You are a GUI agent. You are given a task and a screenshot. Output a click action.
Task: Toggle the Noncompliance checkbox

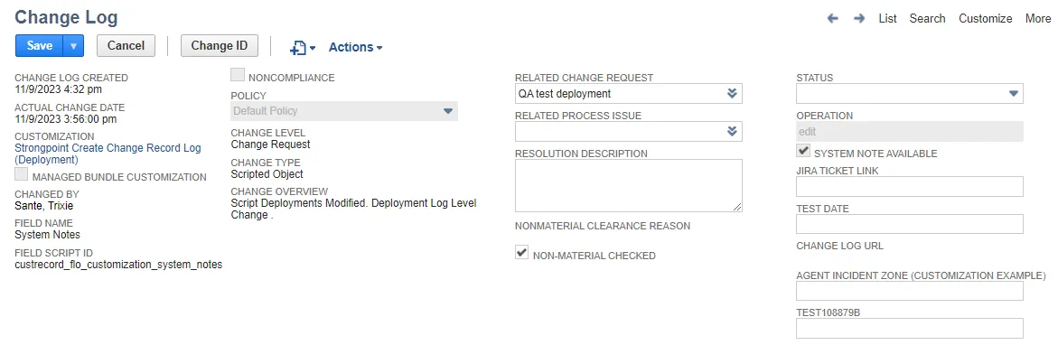click(238, 76)
